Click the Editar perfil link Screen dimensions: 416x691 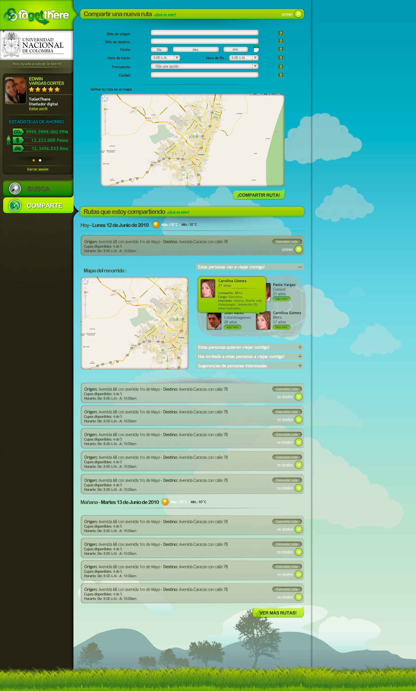pos(38,109)
